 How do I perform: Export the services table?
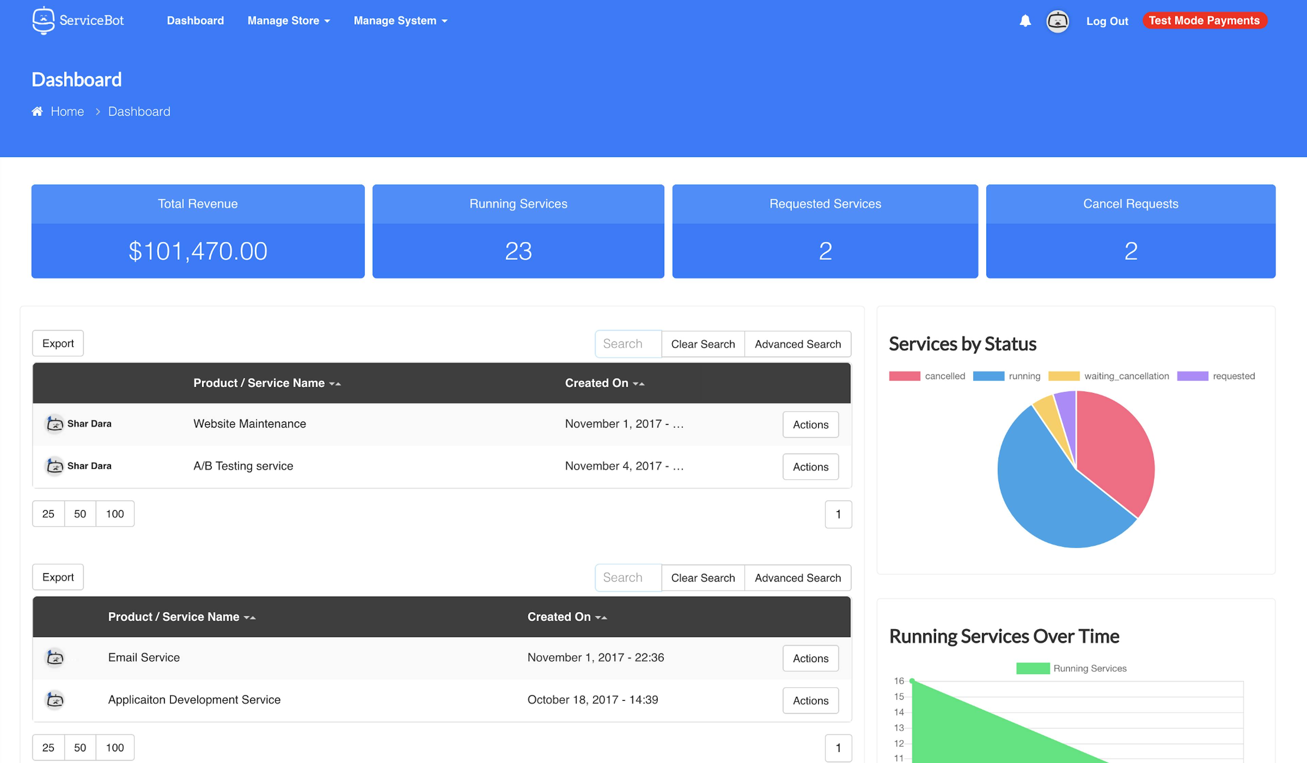58,343
